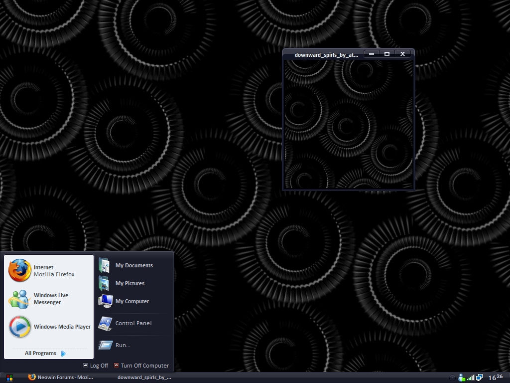Click wireless signal strength tray icon

click(471, 378)
